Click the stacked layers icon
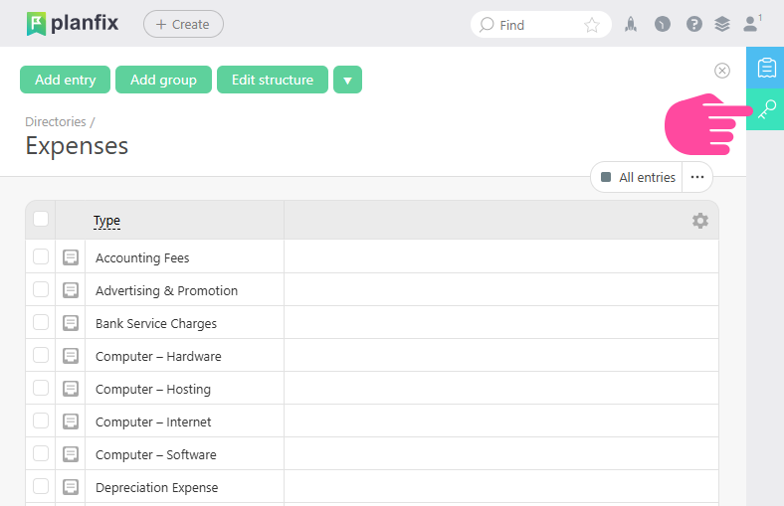The height and width of the screenshot is (506, 784). (x=722, y=25)
